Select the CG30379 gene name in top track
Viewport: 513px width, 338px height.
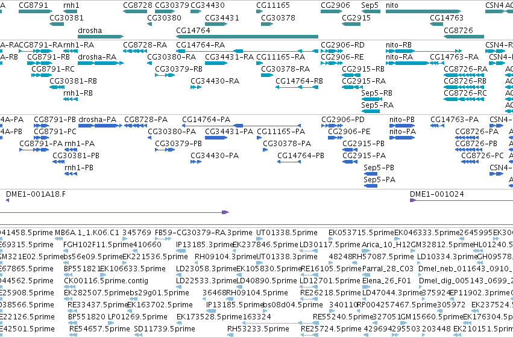point(172,5)
